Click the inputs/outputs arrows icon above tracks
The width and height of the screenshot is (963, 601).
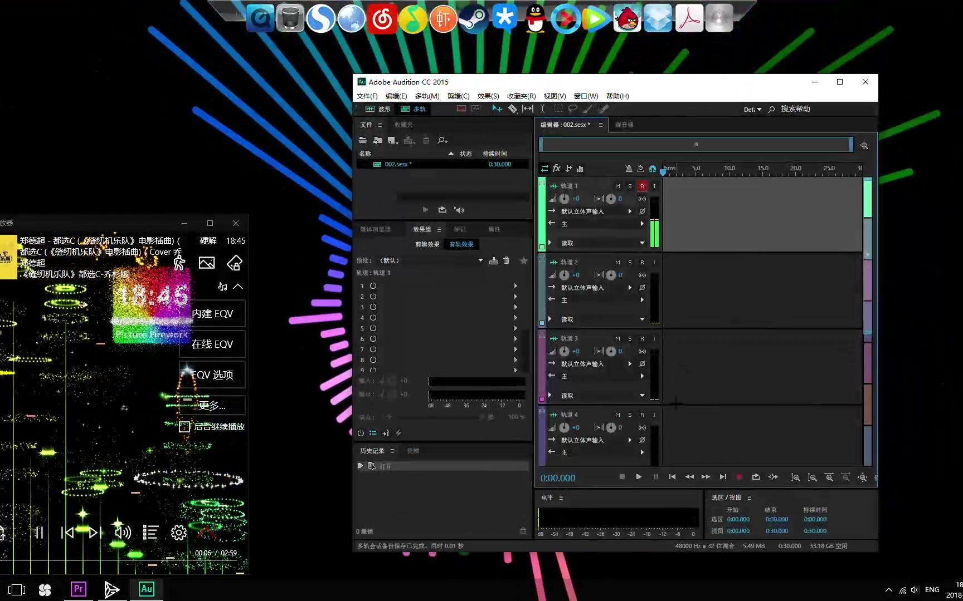tap(544, 168)
